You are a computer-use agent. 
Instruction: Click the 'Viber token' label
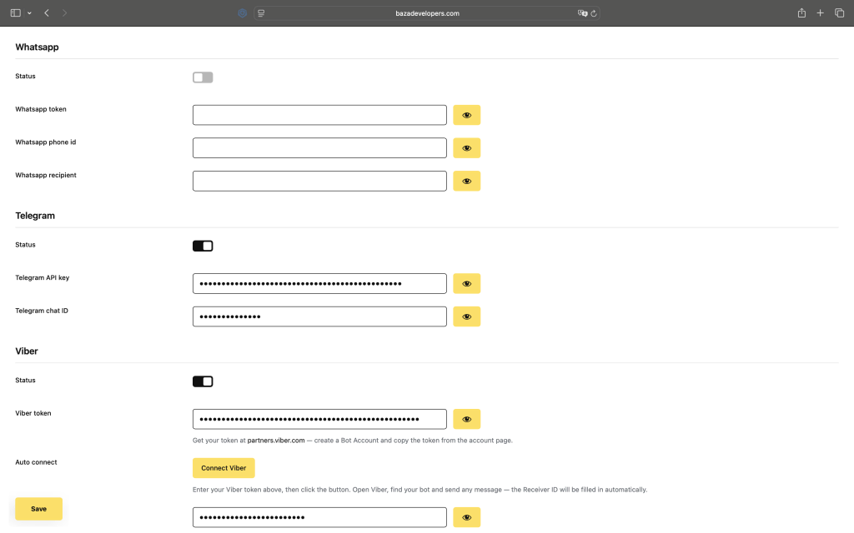click(x=33, y=413)
